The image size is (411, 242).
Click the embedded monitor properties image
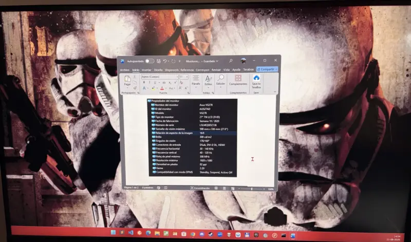click(x=192, y=137)
